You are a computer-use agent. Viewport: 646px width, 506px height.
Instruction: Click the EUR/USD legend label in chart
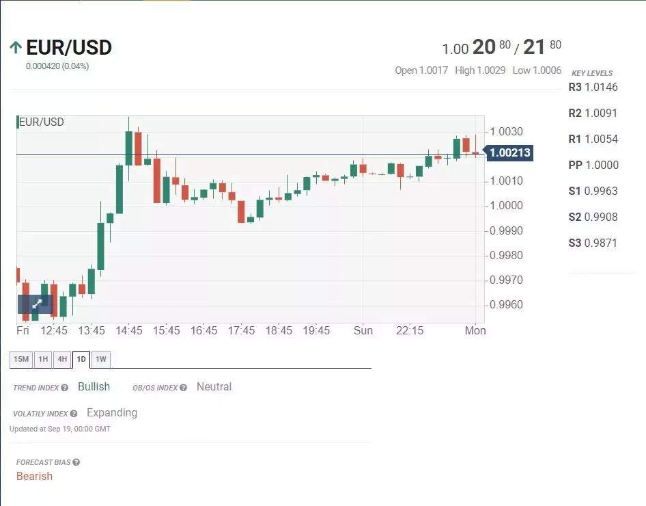click(42, 122)
